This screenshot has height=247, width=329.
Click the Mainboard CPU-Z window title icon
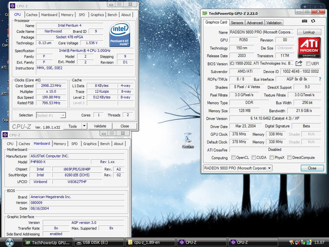click(6, 135)
